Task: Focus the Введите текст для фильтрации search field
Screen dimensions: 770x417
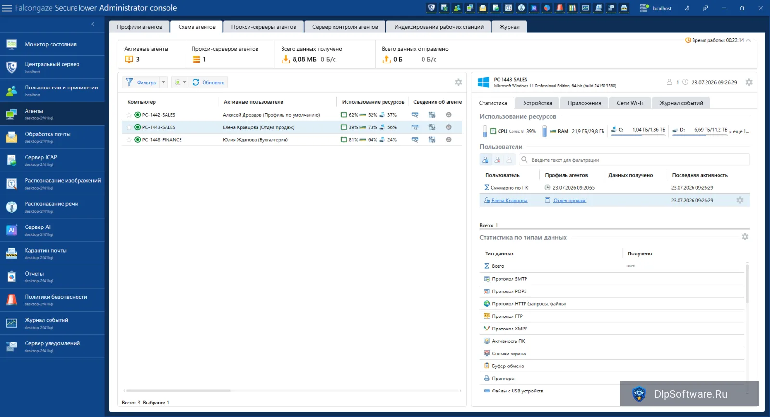Action: 634,160
